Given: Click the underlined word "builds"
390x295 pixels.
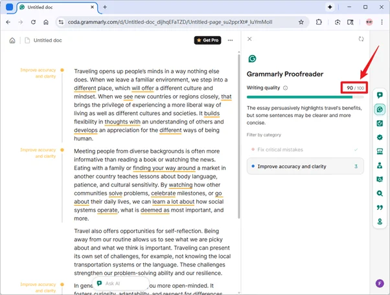Looking at the screenshot, I should click(212, 113).
